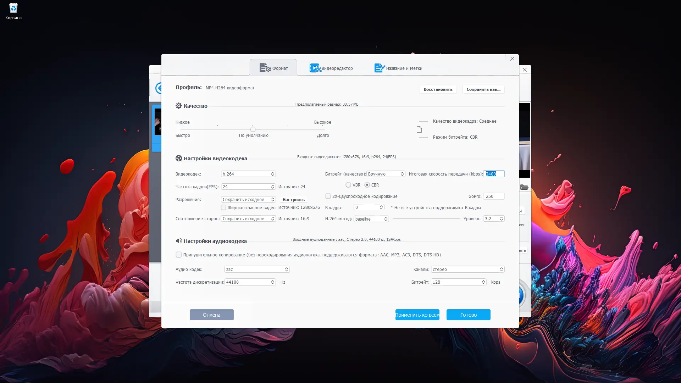The width and height of the screenshot is (681, 383).
Task: Click the speaker icon of audio codec settings
Action: pos(179,241)
